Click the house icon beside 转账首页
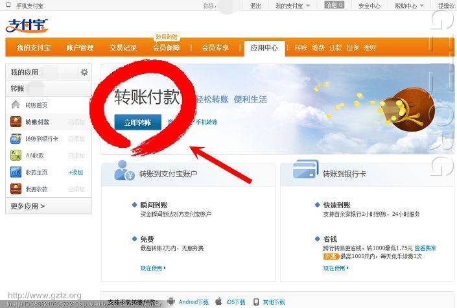 tap(16, 104)
